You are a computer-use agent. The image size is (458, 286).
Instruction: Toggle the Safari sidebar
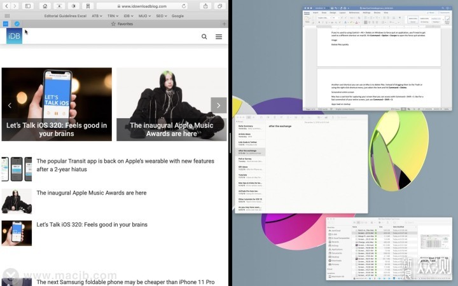click(x=28, y=6)
